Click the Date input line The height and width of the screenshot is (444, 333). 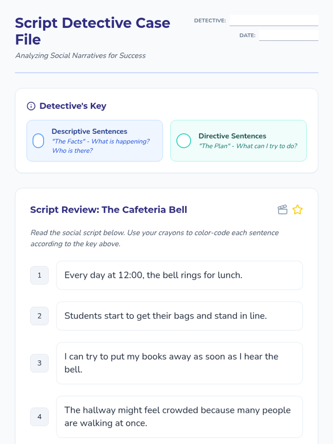(289, 36)
